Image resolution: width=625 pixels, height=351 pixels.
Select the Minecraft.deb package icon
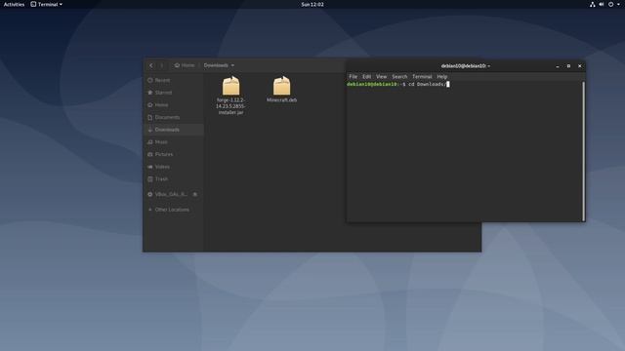(282, 86)
